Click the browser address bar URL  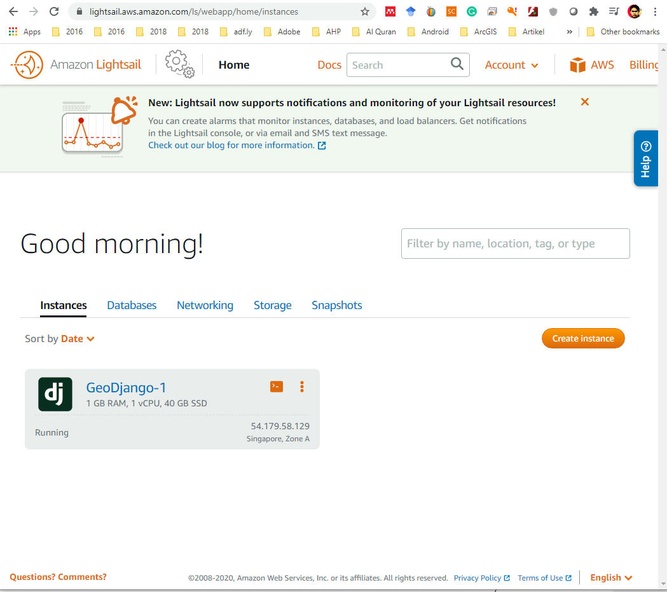click(x=193, y=11)
